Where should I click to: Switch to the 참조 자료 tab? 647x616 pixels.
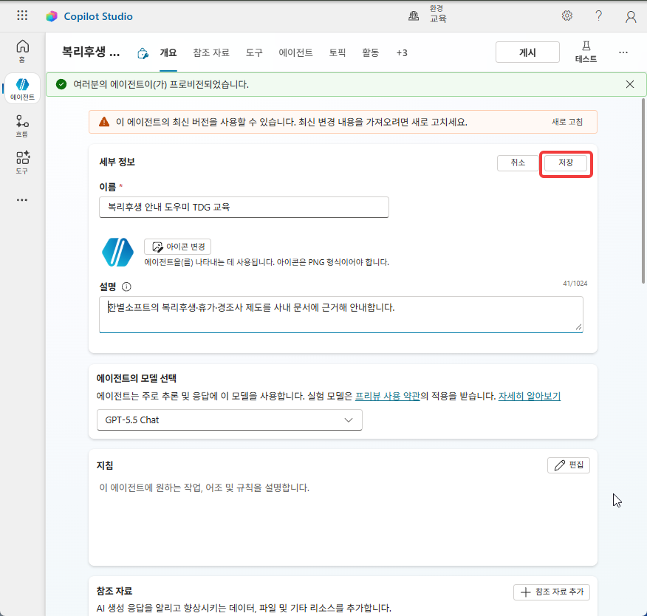[x=210, y=53]
